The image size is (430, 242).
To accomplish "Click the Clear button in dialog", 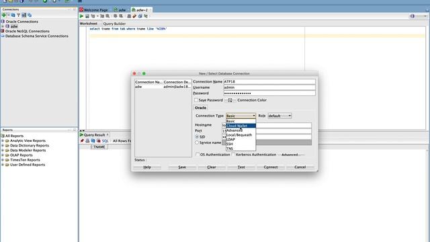I will click(212, 167).
